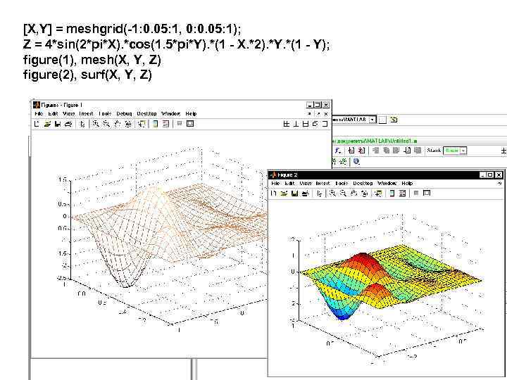
Task: Open File menu in Figure 2 window
Action: coord(275,183)
